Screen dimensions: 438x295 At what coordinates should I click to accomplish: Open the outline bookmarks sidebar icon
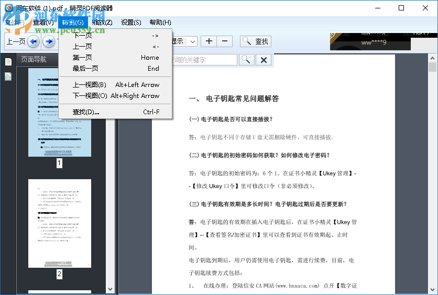click(x=8, y=77)
